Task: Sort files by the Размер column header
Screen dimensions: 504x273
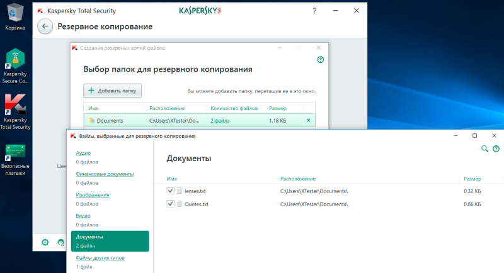Action: click(472, 179)
